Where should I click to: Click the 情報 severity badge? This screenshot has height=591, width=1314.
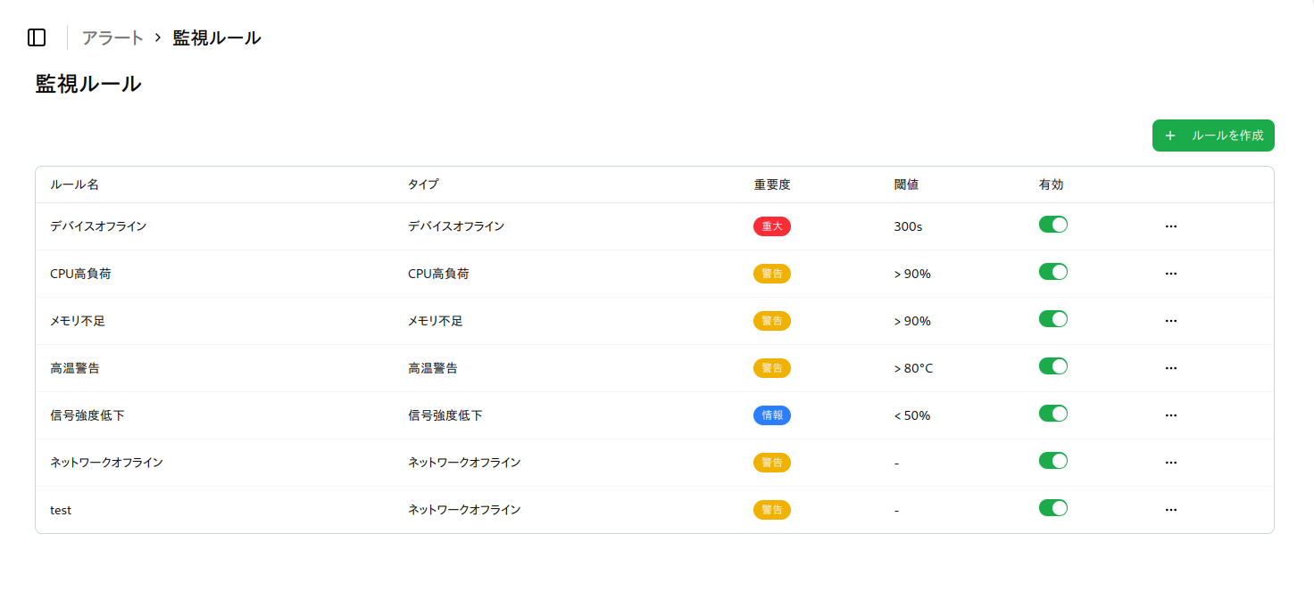coord(771,415)
